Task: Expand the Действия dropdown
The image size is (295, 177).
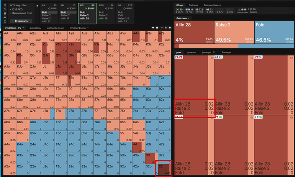Action: pyautogui.click(x=182, y=18)
